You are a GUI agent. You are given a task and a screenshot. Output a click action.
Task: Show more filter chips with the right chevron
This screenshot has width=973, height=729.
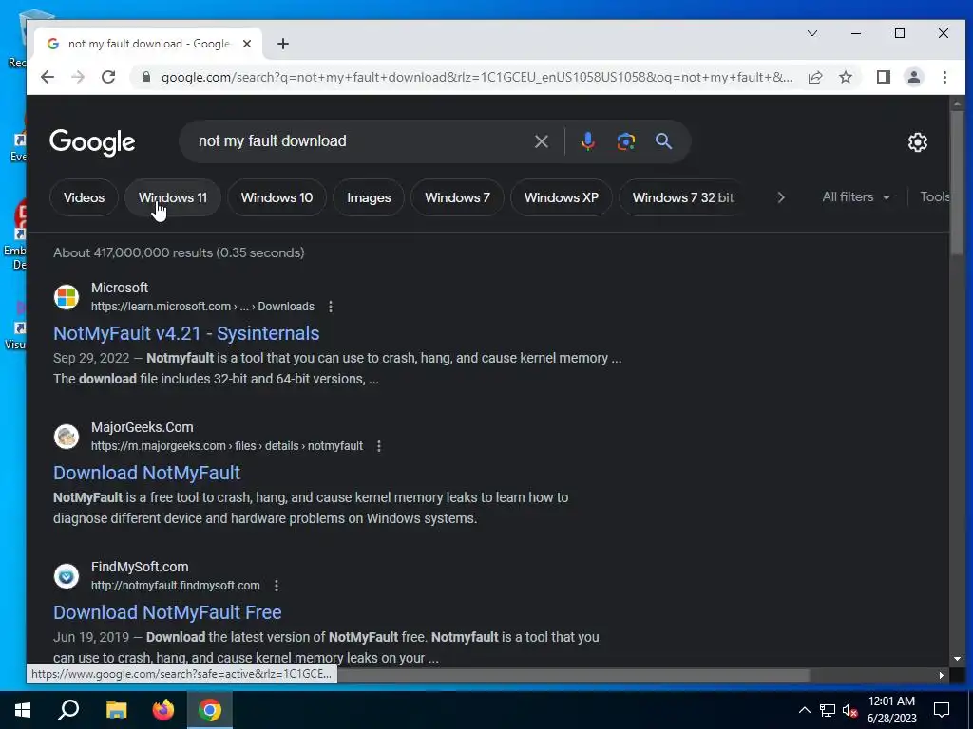coord(781,197)
